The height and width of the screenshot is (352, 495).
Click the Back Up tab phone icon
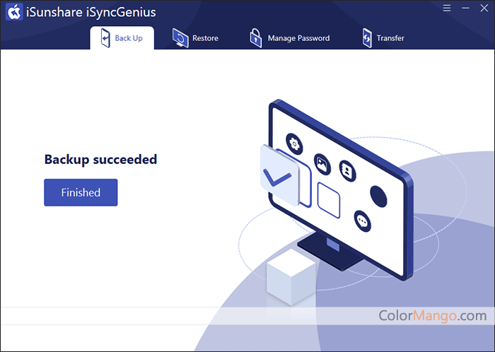[105, 38]
